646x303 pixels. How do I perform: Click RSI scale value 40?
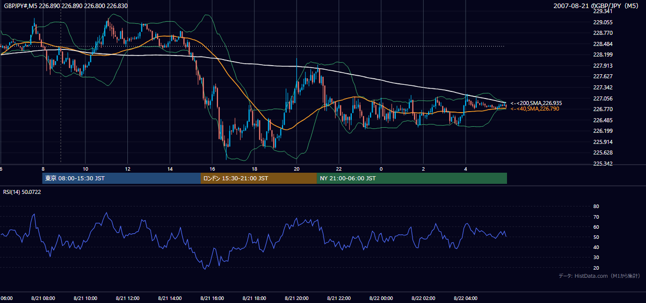click(596, 247)
